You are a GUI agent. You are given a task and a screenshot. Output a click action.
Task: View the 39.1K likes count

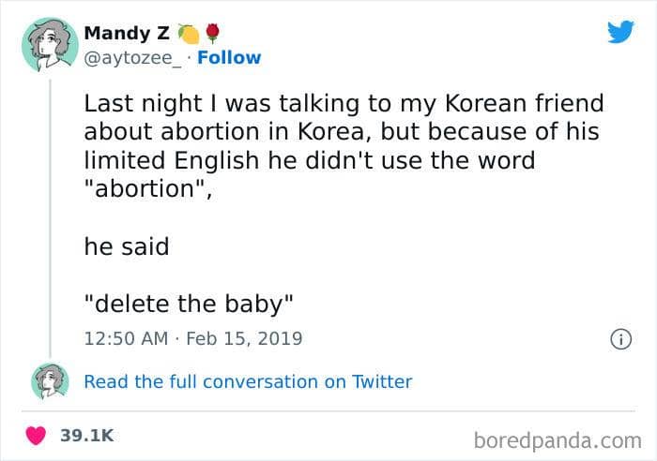pyautogui.click(x=86, y=436)
